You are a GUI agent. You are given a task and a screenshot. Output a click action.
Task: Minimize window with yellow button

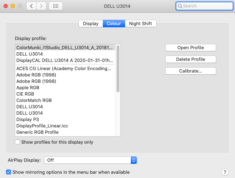click(x=13, y=6)
